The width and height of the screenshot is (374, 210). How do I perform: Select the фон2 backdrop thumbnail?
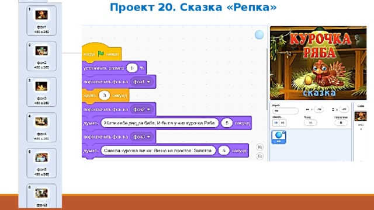pos(41,56)
